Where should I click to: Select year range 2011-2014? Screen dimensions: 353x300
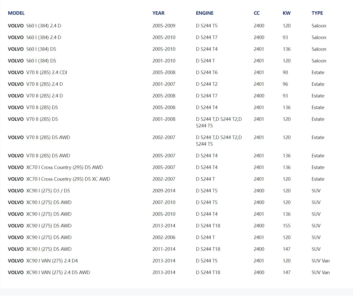coord(164,249)
